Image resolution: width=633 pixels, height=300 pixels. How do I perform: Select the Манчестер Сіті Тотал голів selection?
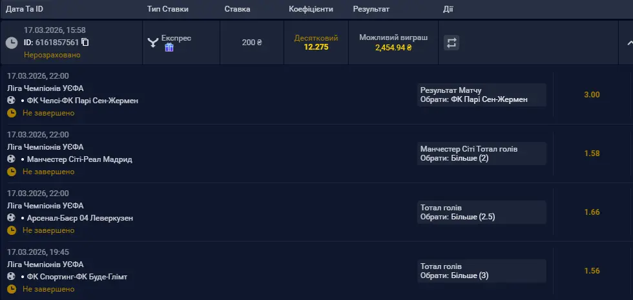(x=482, y=154)
